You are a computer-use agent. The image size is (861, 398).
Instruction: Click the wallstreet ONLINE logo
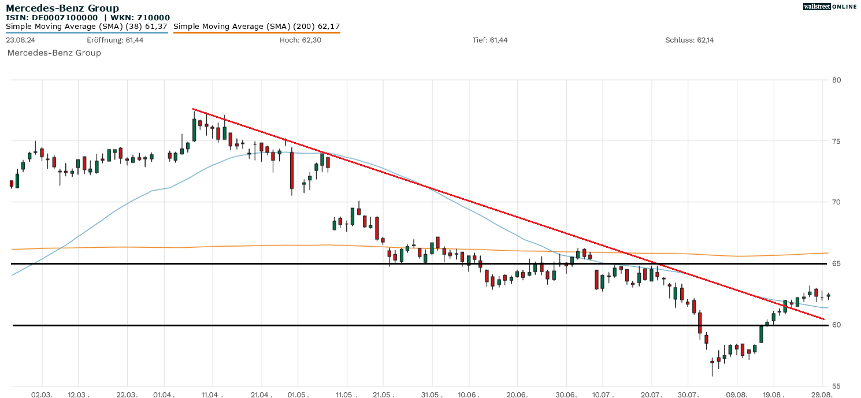tap(830, 6)
